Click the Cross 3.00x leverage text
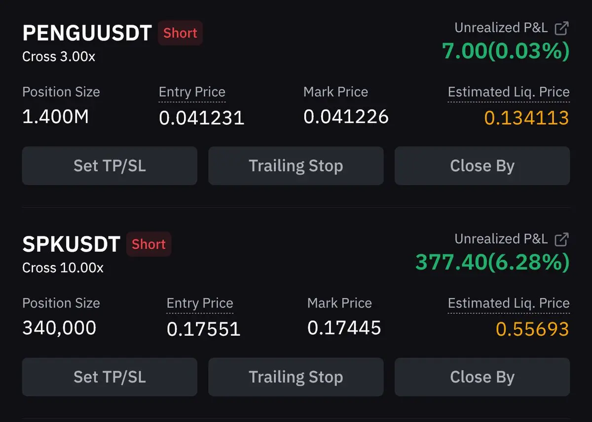The width and height of the screenshot is (592, 422). (x=59, y=57)
